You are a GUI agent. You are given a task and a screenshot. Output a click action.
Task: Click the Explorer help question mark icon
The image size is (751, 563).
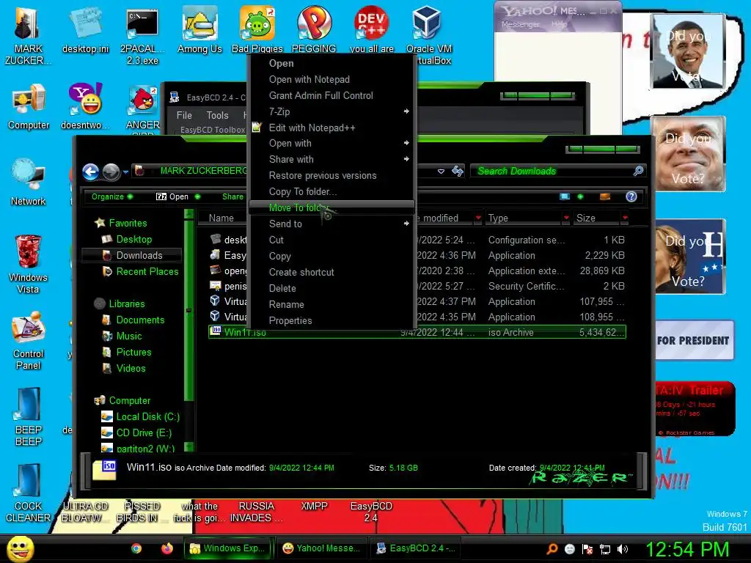coord(631,196)
